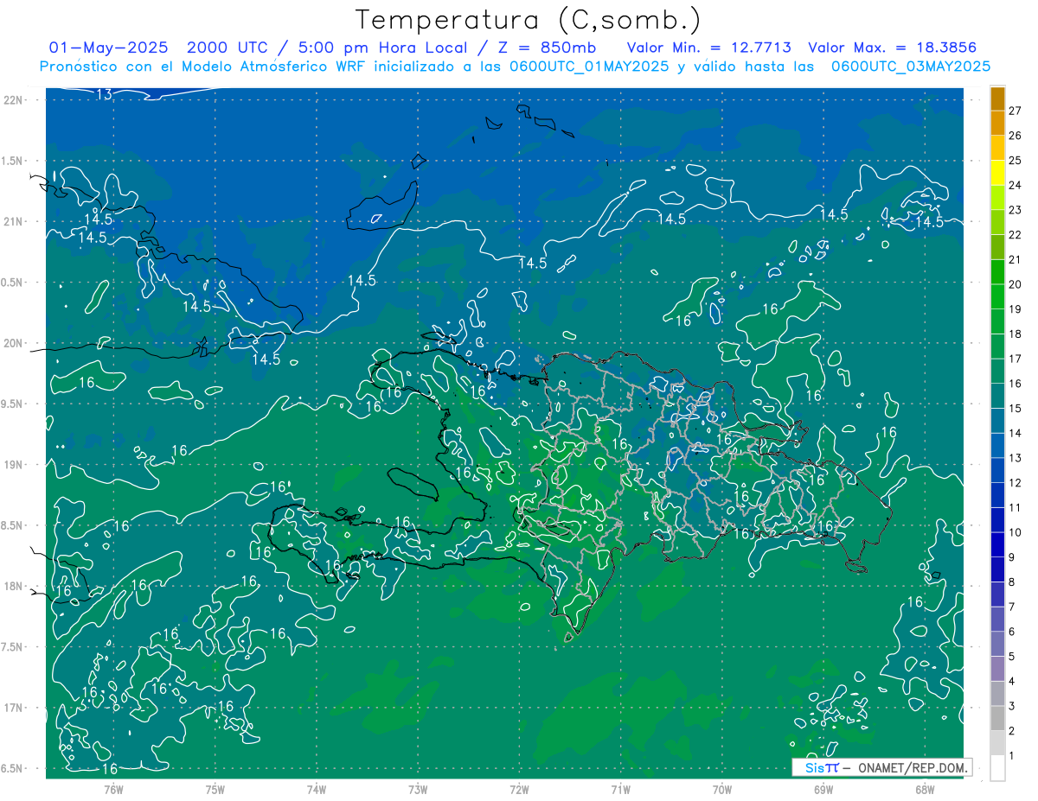Click the colorbar value label "25"
Image resolution: width=1038 pixels, height=801 pixels.
pyautogui.click(x=1016, y=161)
